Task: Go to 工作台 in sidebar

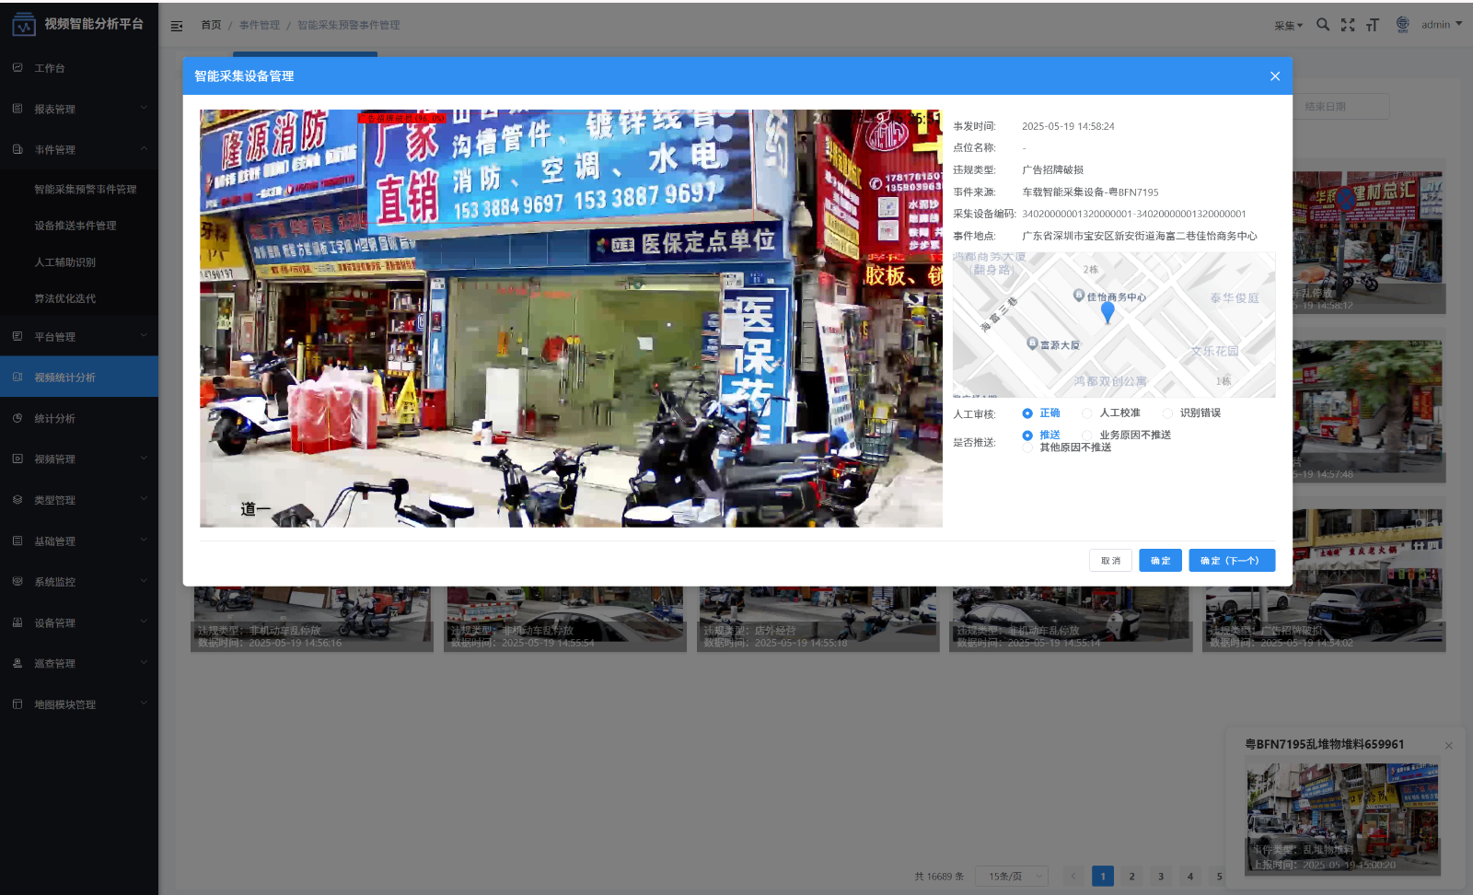Action: point(50,68)
